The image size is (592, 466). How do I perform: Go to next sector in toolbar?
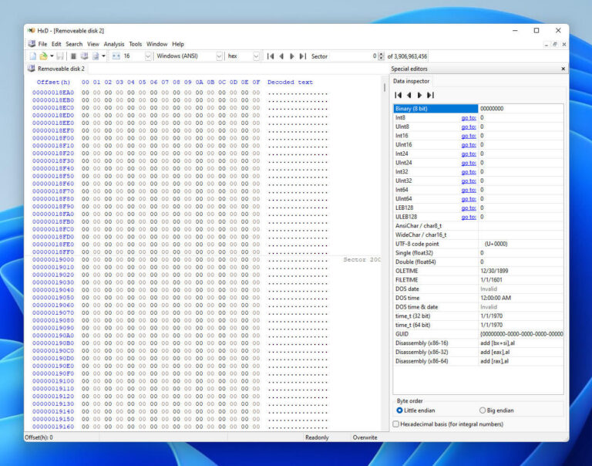[x=292, y=56]
